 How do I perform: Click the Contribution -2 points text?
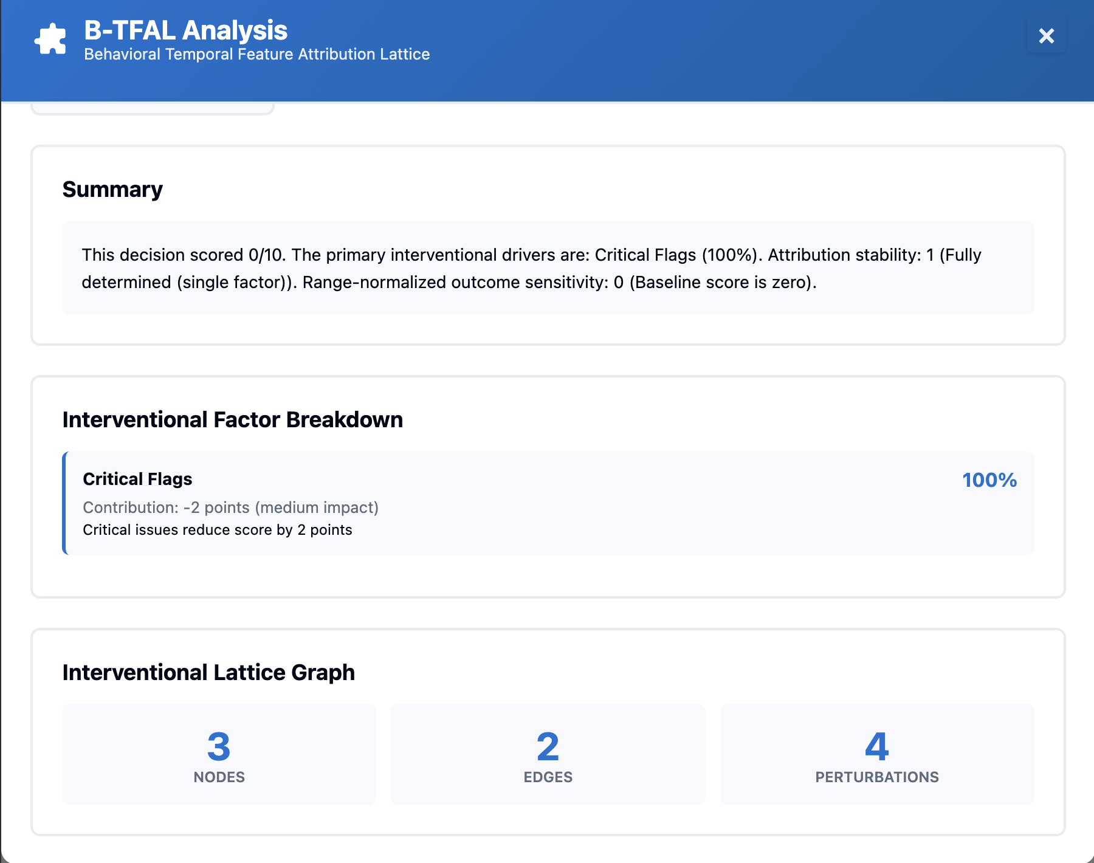click(230, 507)
